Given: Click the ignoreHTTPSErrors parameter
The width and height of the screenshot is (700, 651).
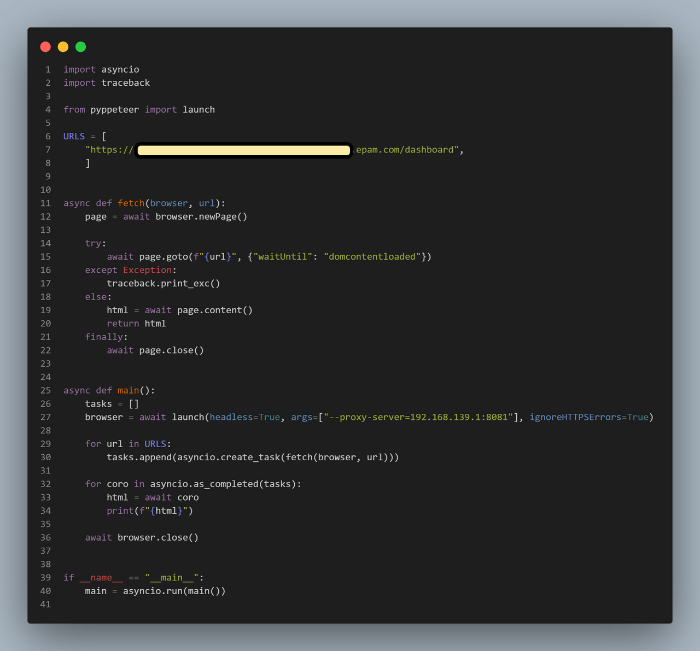Looking at the screenshot, I should (575, 417).
